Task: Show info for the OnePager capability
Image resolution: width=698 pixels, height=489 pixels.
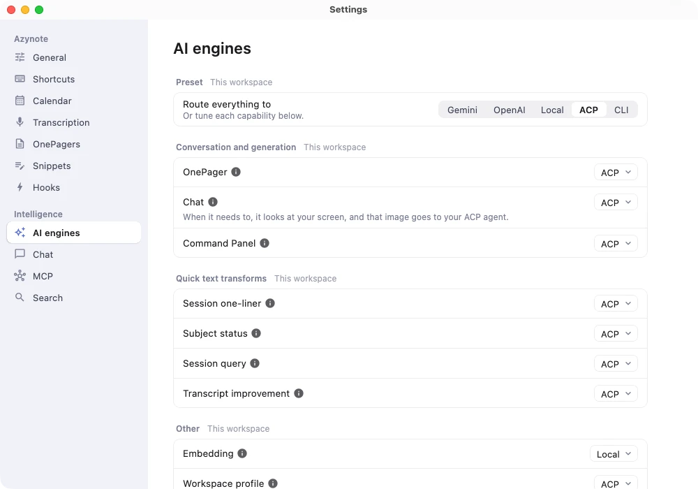Action: coord(236,172)
